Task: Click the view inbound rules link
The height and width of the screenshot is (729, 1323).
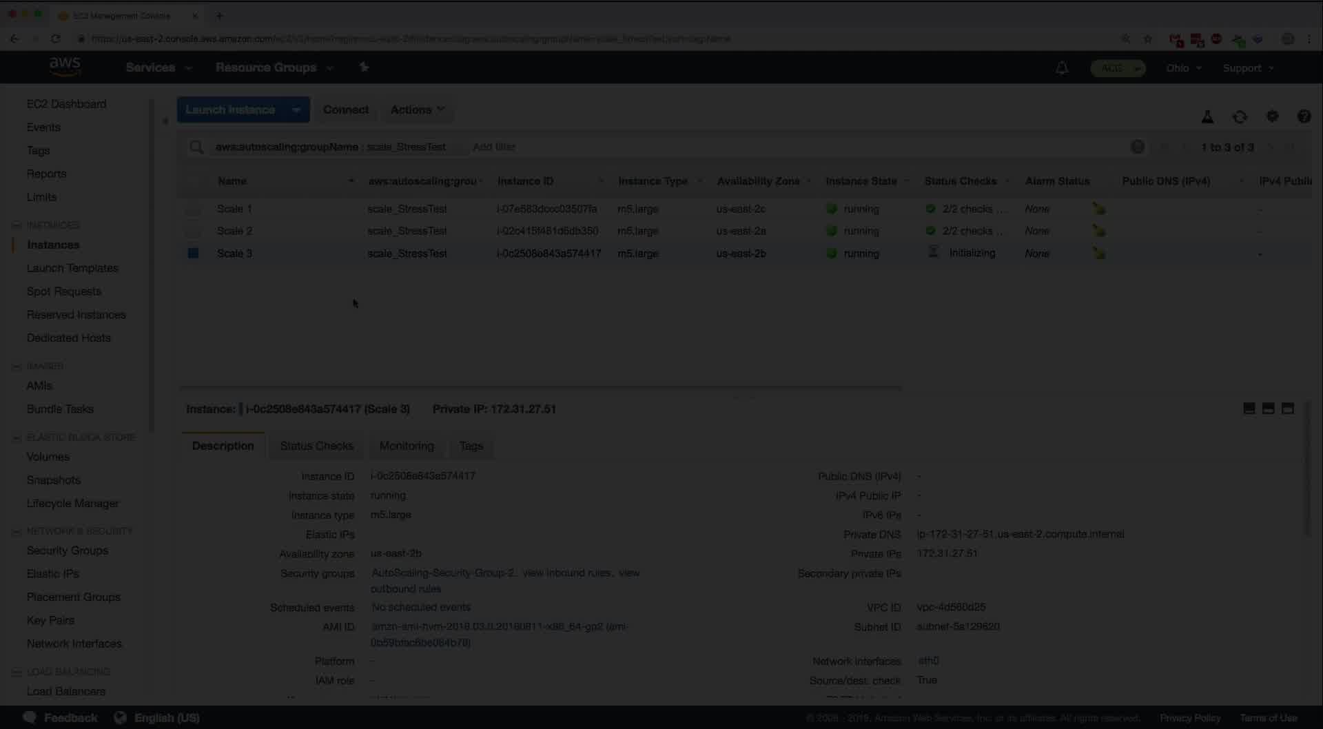Action: (566, 573)
